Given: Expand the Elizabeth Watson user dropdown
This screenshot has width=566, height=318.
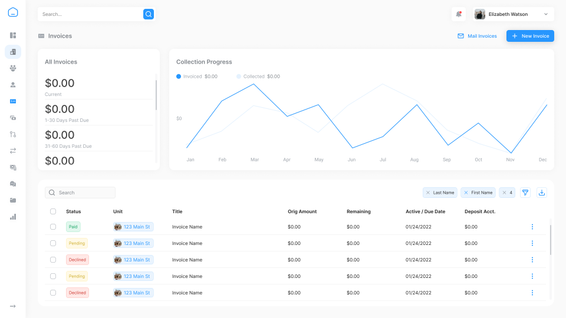Looking at the screenshot, I should 545,14.
